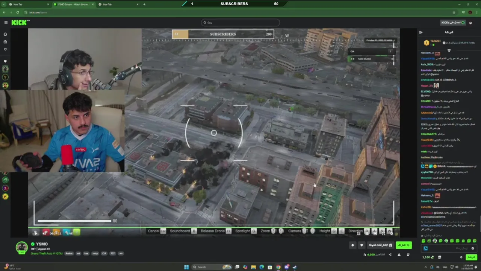Viewport: 481px width, 271px height.
Task: Send message with green chat button
Action: point(471,257)
